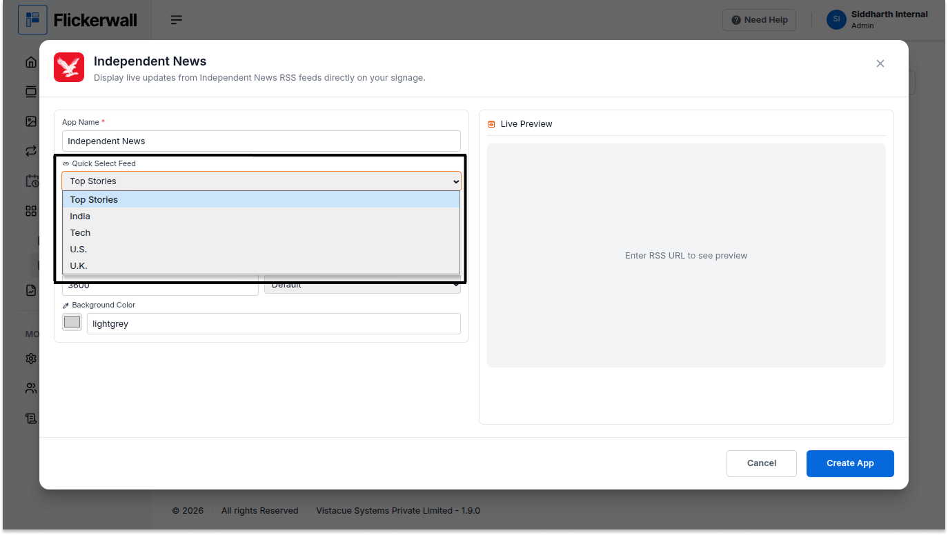
Task: Collapse the Quick Select Feed dropdown
Action: [261, 181]
